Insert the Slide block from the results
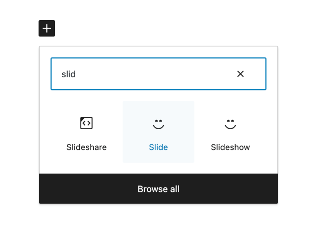Image resolution: width=317 pixels, height=242 pixels. (x=158, y=132)
